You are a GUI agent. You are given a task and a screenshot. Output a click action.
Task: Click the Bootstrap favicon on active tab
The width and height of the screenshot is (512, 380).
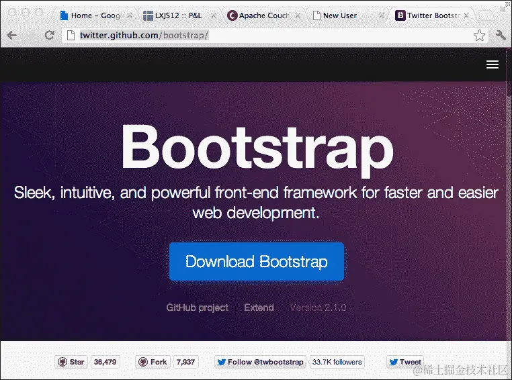click(400, 15)
